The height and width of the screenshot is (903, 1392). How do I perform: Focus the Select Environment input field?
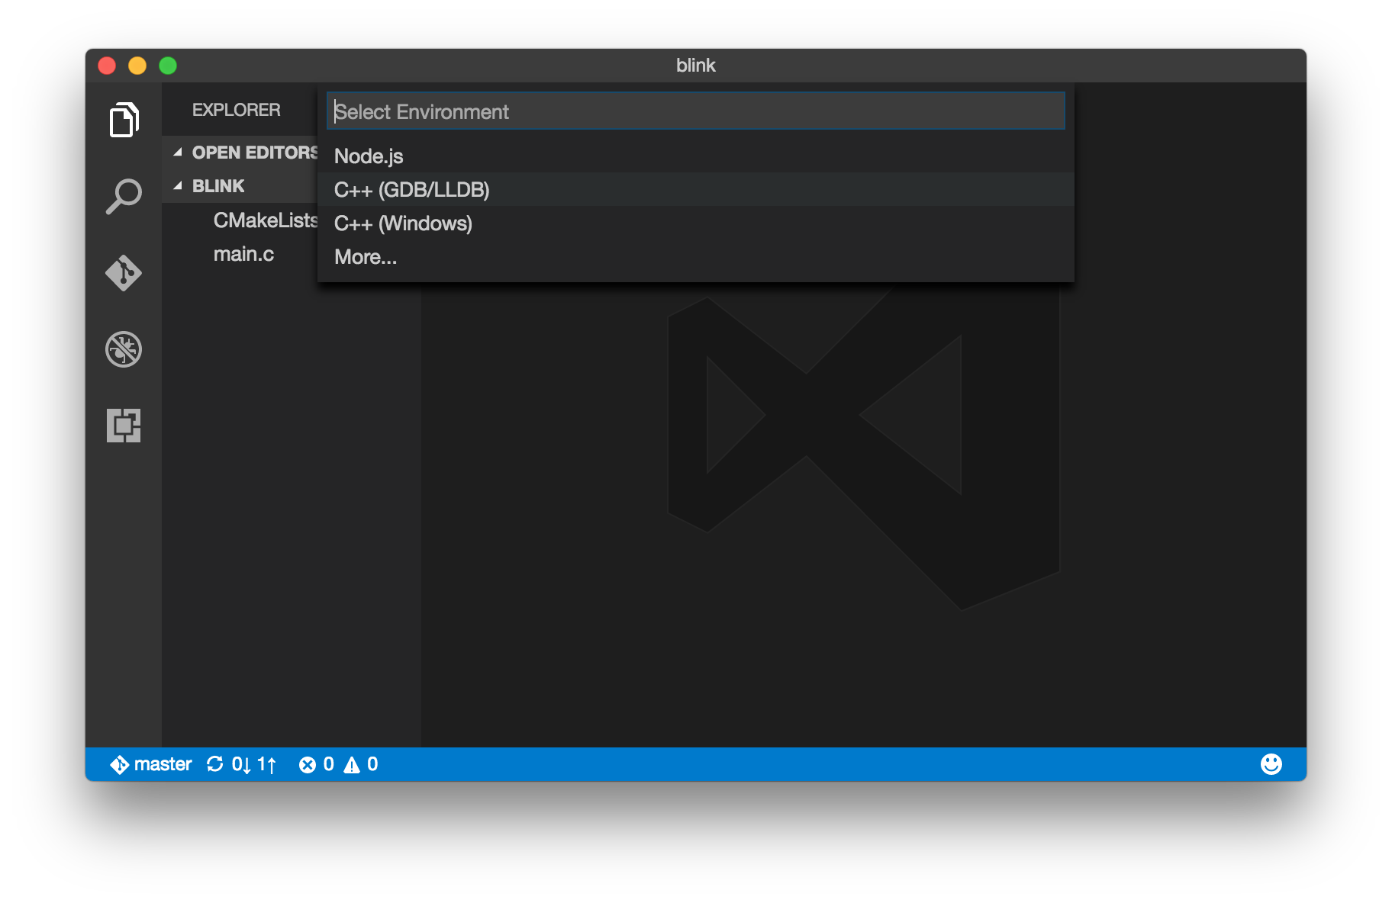696,111
